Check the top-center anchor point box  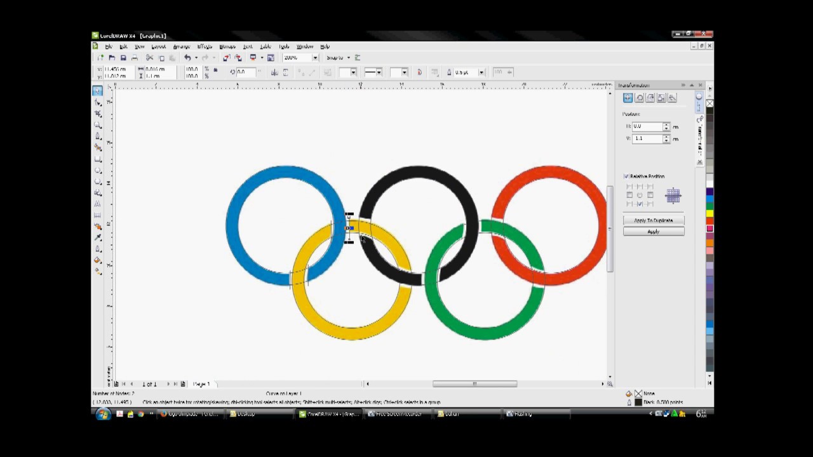640,187
